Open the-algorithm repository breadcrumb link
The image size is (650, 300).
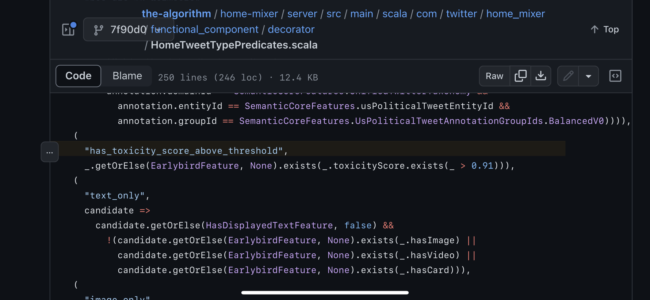pos(176,13)
